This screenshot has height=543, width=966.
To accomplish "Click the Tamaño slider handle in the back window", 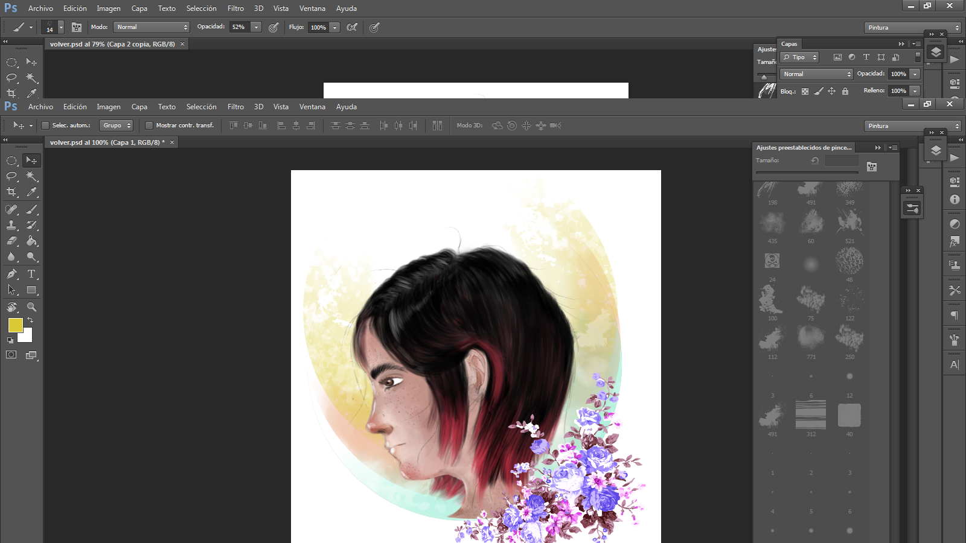I will [x=764, y=77].
